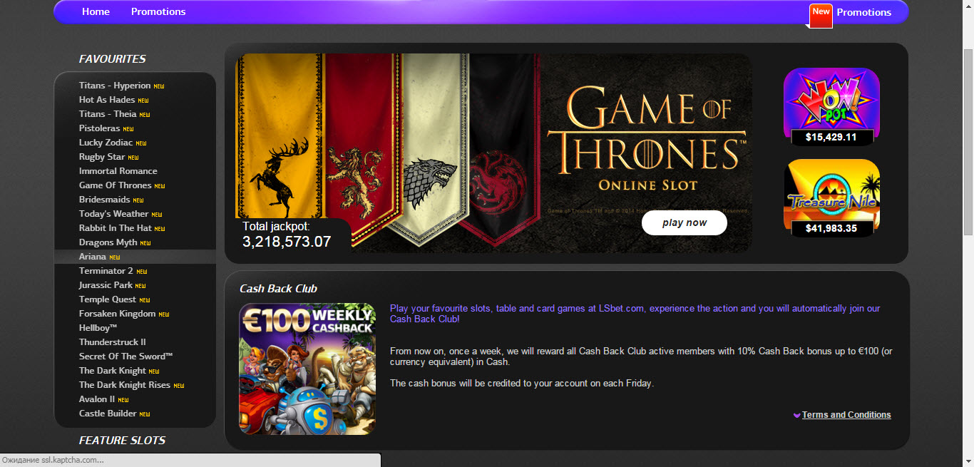Click the €100 Weekly Cashback image
Image resolution: width=974 pixels, height=467 pixels.
pyautogui.click(x=307, y=369)
